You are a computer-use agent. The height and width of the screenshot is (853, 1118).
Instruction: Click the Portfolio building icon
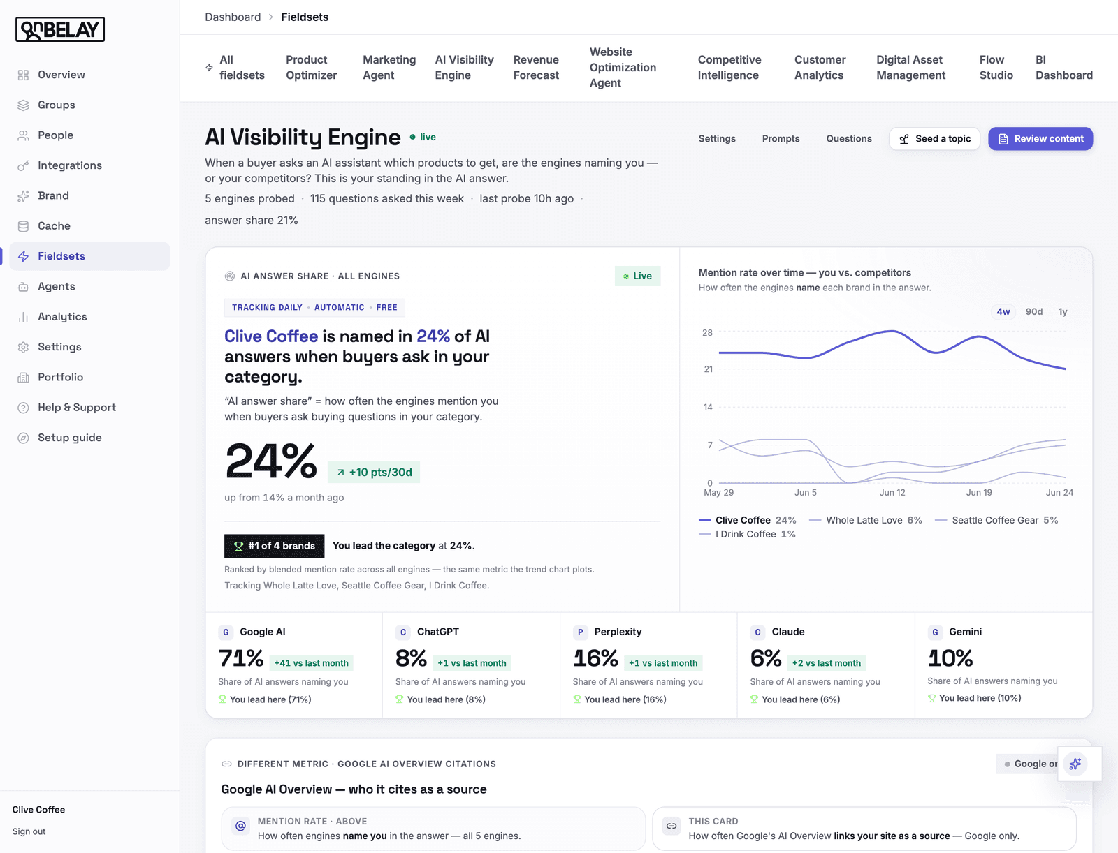point(23,377)
